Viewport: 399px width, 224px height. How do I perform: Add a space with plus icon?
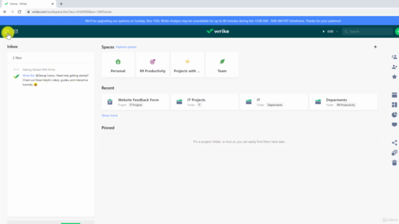[375, 47]
